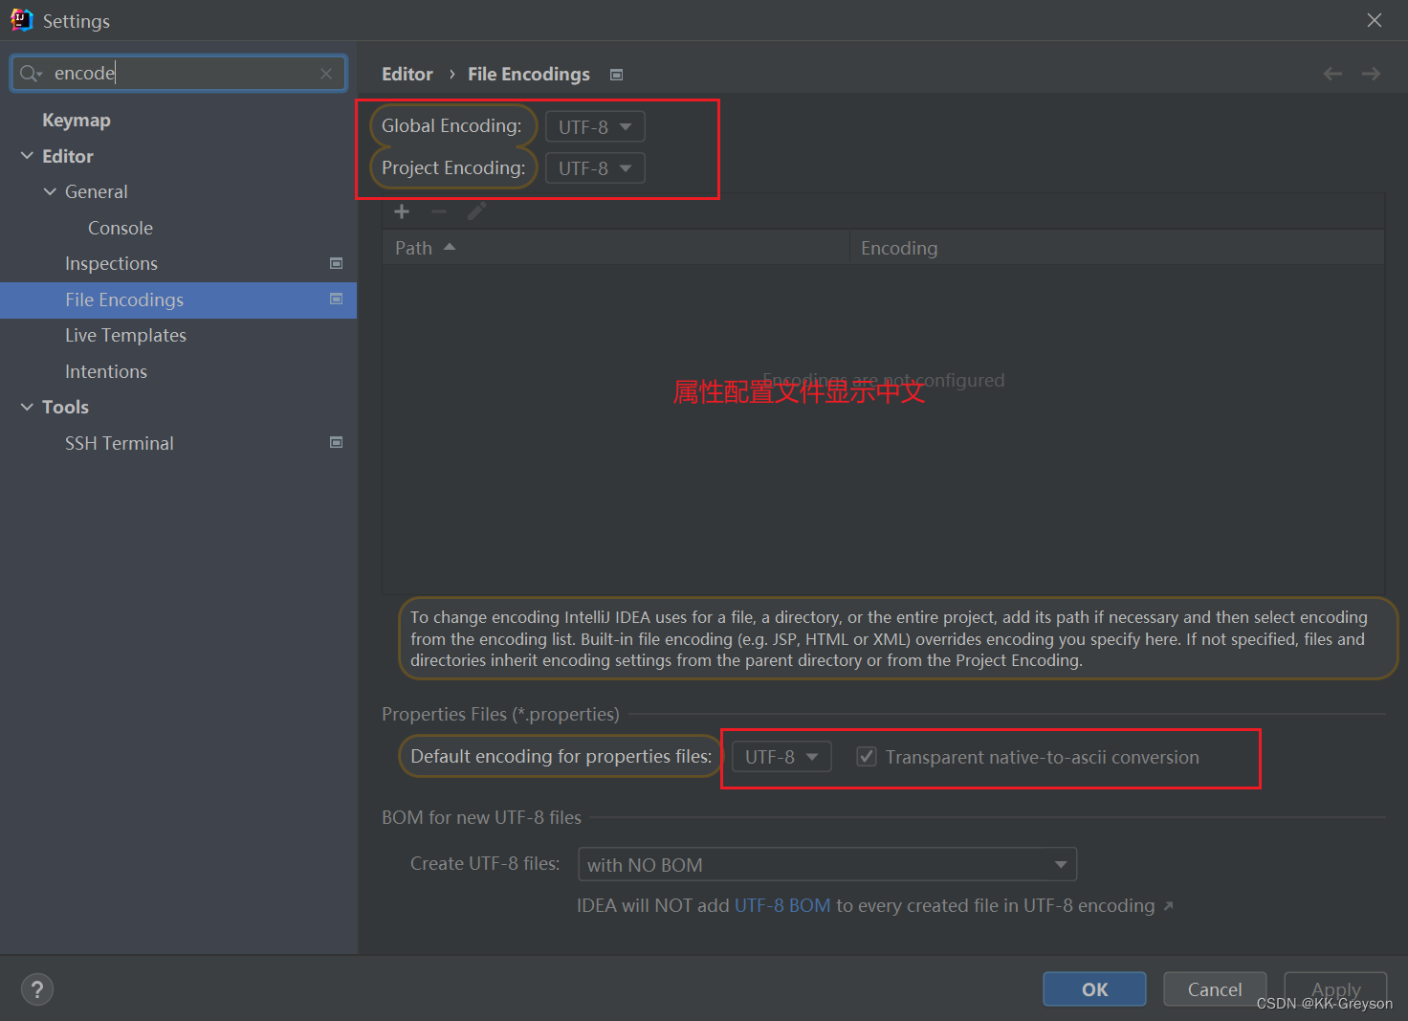This screenshot has height=1021, width=1408.
Task: Click the Editor breadcrumb
Action: [407, 74]
